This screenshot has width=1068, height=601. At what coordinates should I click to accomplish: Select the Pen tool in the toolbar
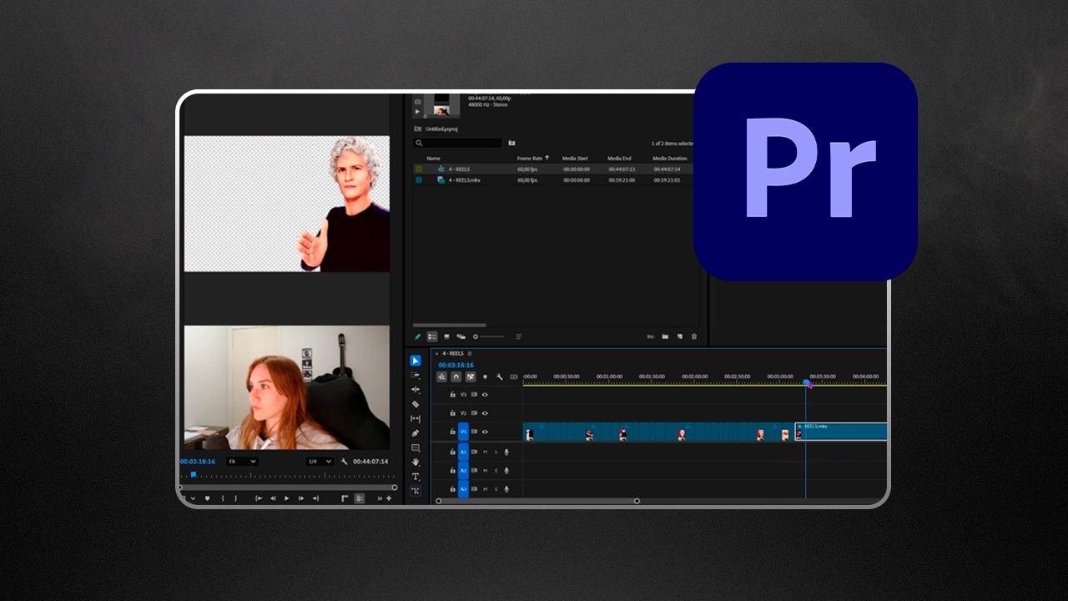point(416,433)
